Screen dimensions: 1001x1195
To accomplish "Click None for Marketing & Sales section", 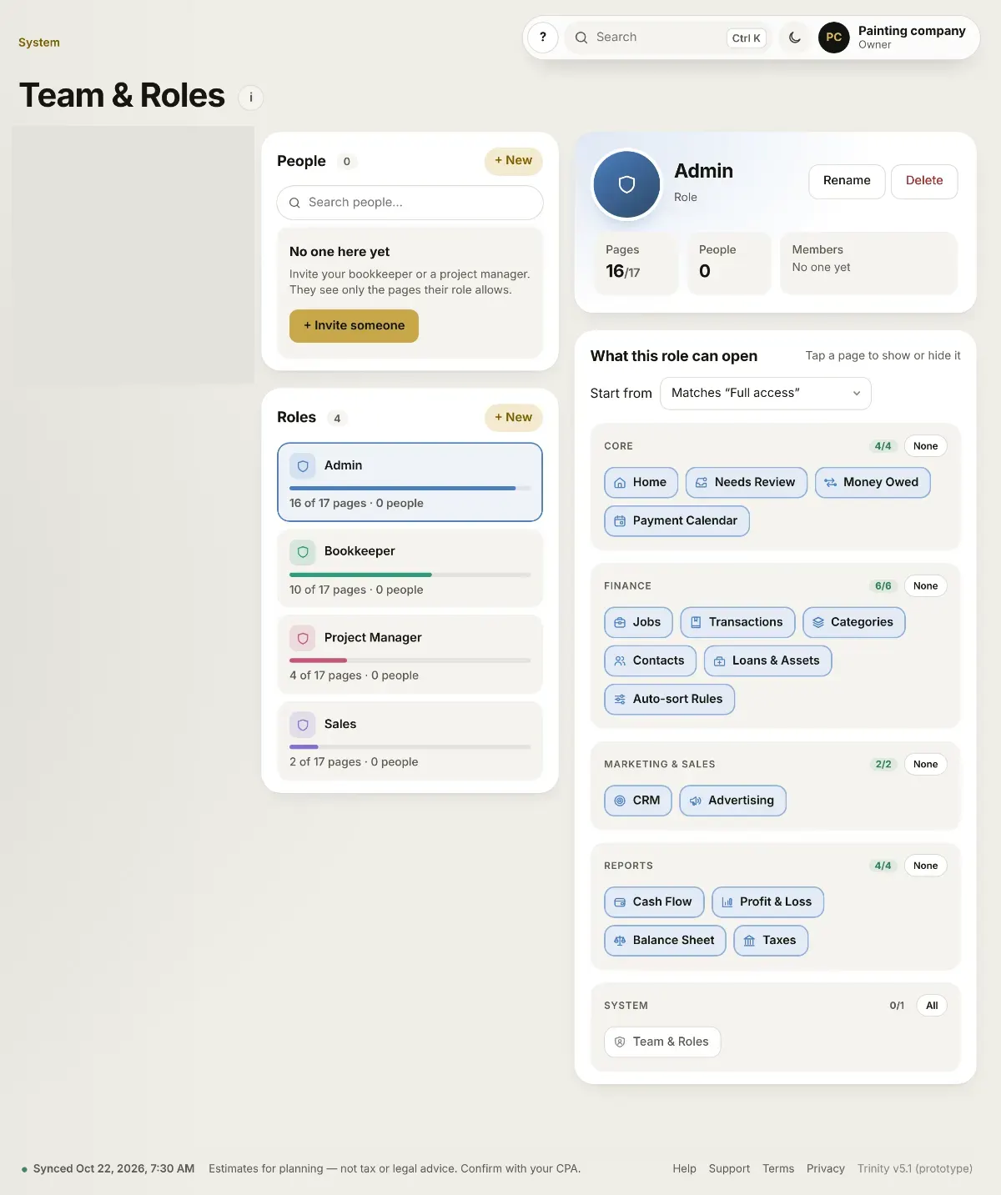I will click(925, 765).
